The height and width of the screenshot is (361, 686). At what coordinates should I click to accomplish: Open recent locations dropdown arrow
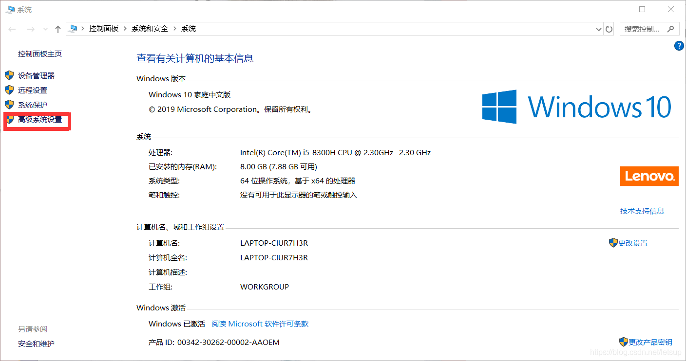click(x=46, y=29)
